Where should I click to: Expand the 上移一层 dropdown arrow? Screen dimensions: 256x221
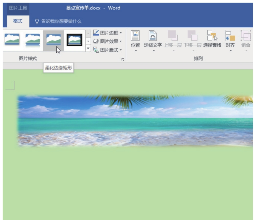[x=174, y=51]
